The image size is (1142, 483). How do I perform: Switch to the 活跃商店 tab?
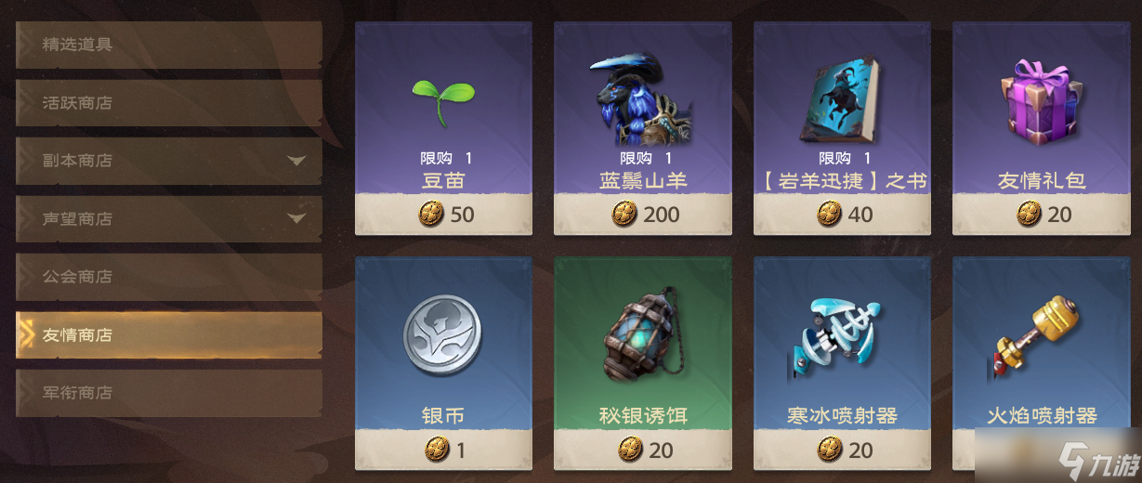pyautogui.click(x=169, y=103)
